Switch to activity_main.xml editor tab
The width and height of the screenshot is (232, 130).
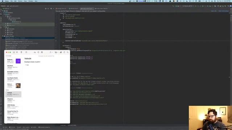pyautogui.click(x=61, y=9)
